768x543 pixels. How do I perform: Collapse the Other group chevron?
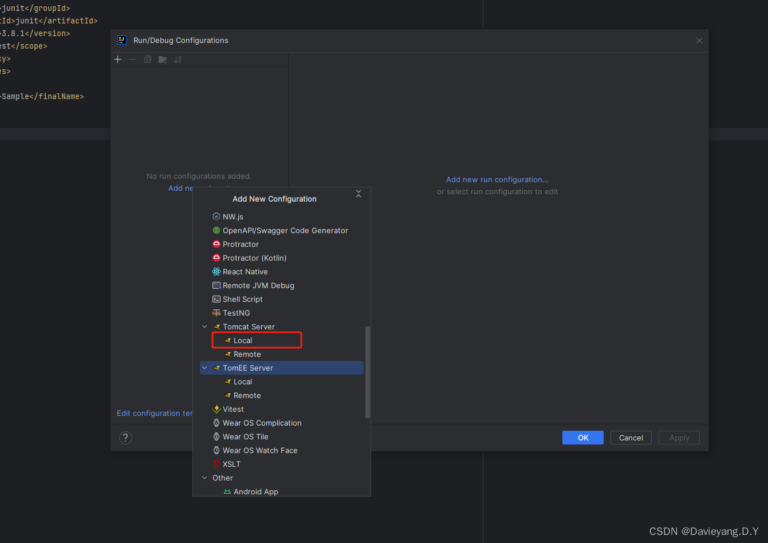(204, 478)
